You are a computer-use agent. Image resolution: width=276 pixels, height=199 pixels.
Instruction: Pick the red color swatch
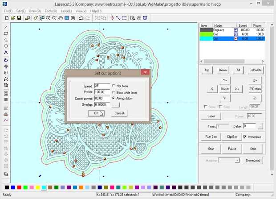click(x=19, y=187)
